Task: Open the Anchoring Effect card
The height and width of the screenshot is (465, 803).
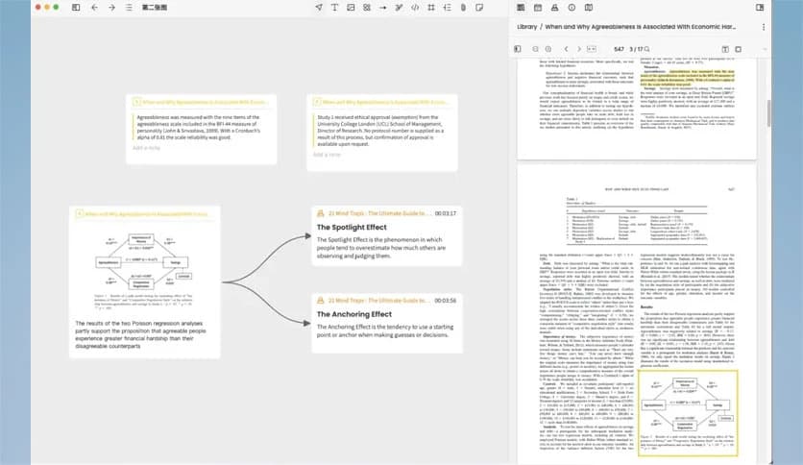Action: point(387,323)
